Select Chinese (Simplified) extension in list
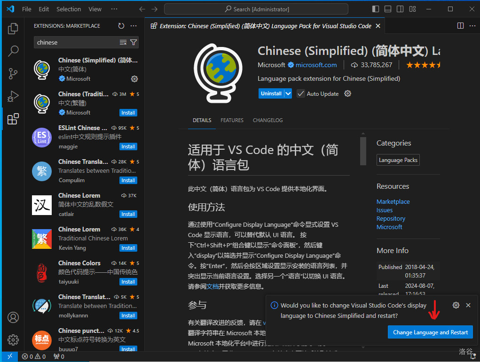This screenshot has width=480, height=362. tap(85, 69)
